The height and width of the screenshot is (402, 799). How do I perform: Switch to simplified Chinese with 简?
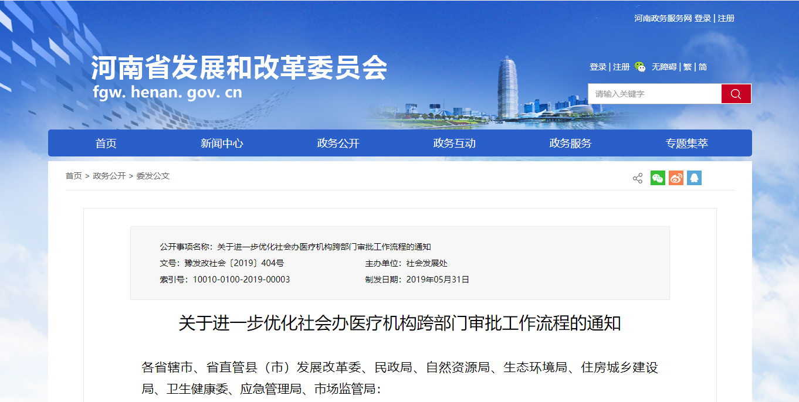tap(703, 67)
